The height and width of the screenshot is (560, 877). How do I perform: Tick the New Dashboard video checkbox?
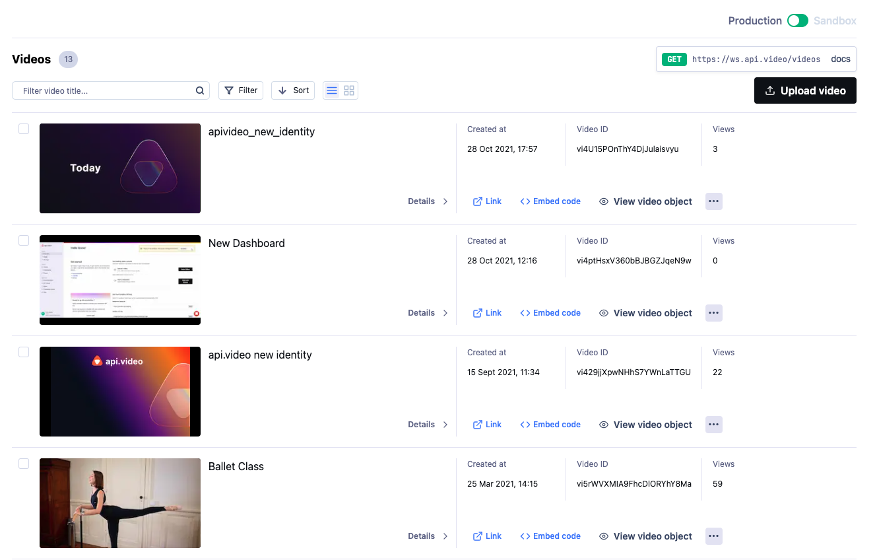tap(24, 240)
